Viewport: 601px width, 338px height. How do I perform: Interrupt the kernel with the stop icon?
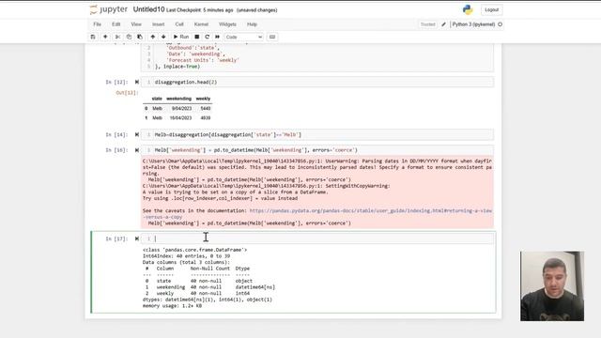[x=197, y=37]
